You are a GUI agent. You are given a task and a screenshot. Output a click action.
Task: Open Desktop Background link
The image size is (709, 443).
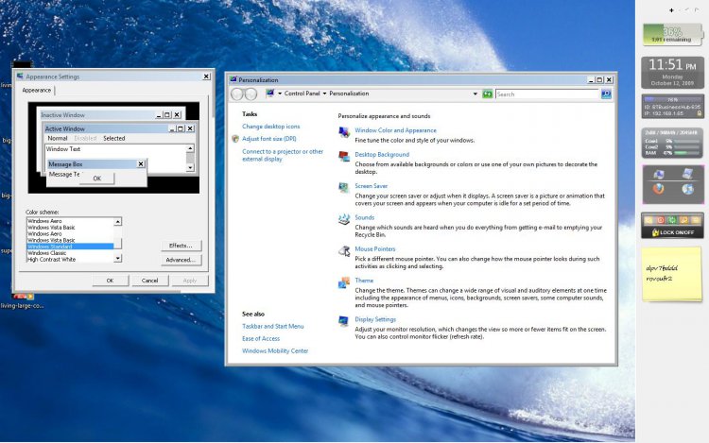(382, 155)
